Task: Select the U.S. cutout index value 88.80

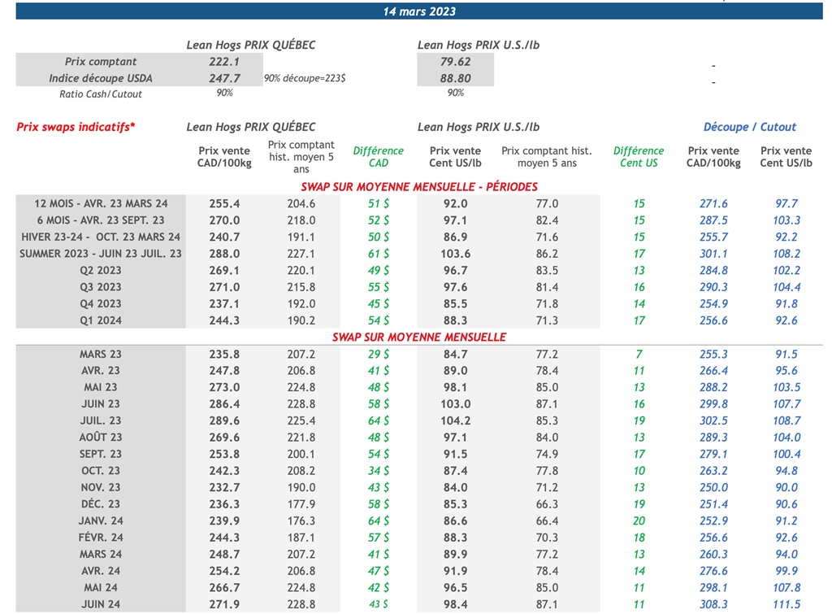Action: coord(455,78)
